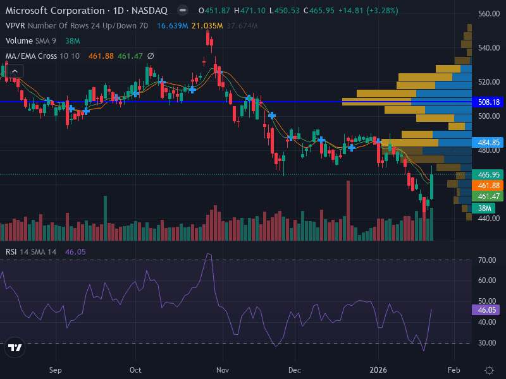The image size is (506, 379).
Task: Select the Microsoft Corporation symbol title
Action: [x=87, y=10]
